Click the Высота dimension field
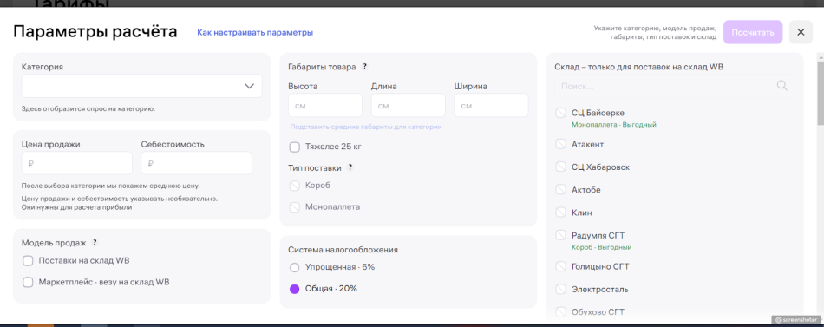This screenshot has width=824, height=327. pyautogui.click(x=325, y=105)
